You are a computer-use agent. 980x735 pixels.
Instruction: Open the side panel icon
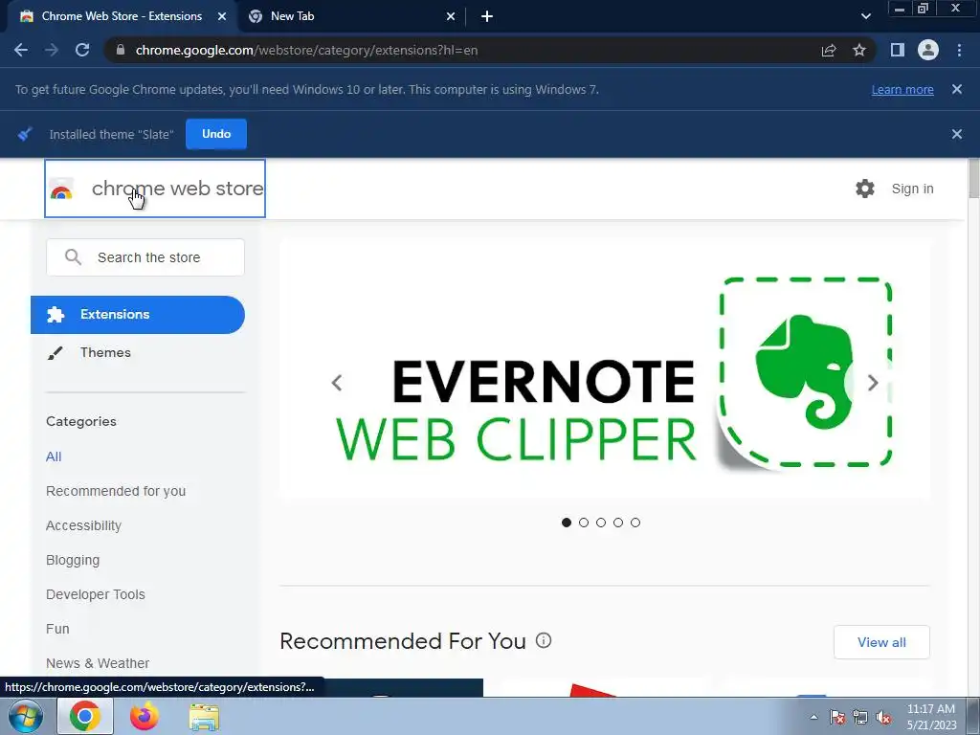898,50
